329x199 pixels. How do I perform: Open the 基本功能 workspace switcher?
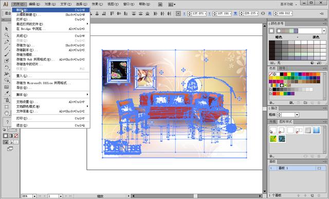click(x=289, y=4)
